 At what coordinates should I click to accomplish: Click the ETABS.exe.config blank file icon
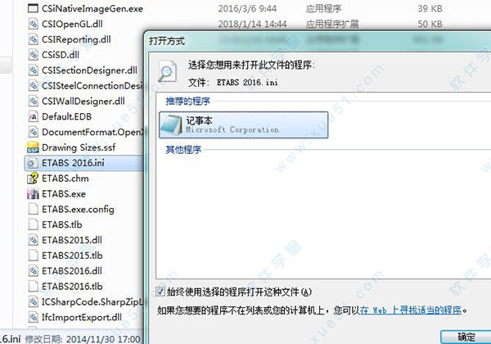click(33, 210)
